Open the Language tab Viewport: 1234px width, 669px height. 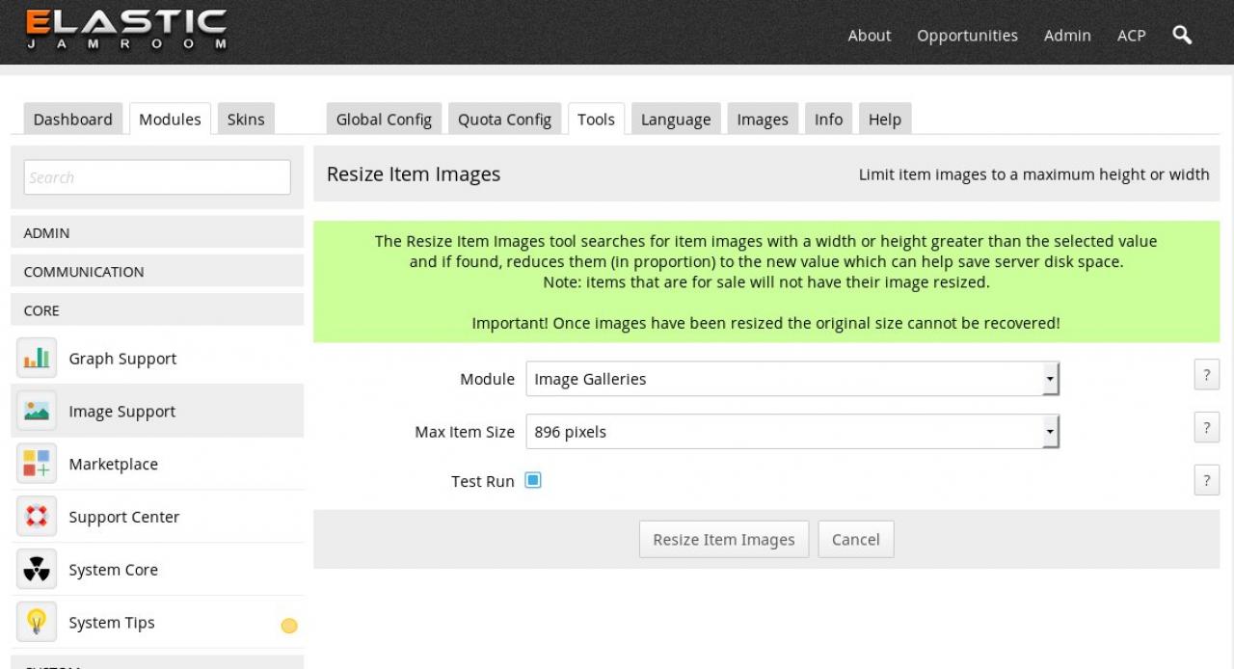[x=676, y=119]
